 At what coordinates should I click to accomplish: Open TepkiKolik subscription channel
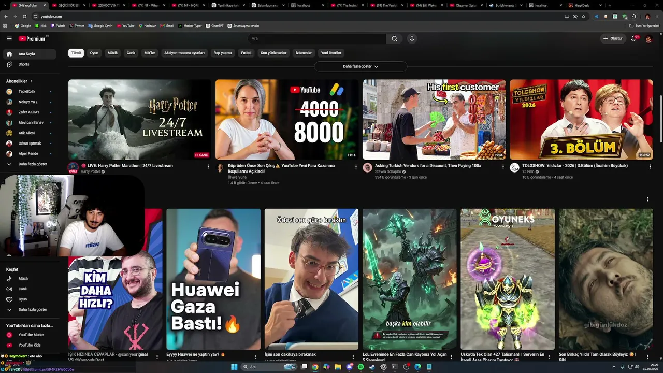[x=28, y=92]
